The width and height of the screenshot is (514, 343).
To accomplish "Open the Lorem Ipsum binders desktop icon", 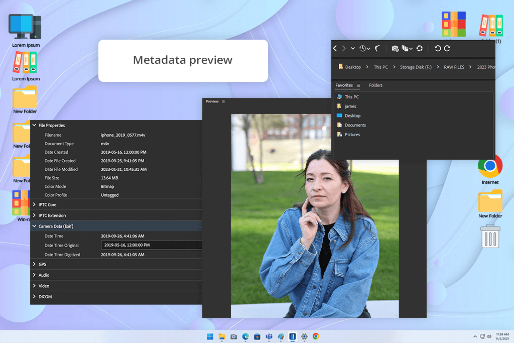I will [26, 67].
